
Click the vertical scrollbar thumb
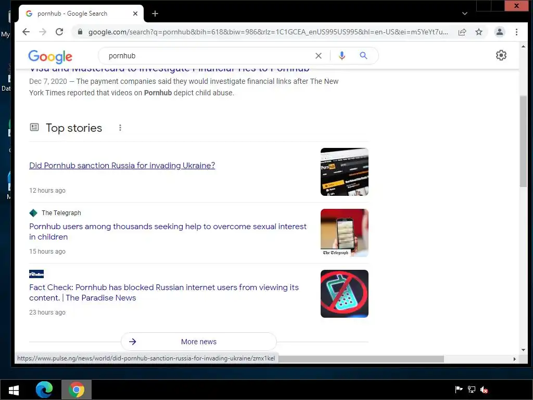tap(523, 141)
